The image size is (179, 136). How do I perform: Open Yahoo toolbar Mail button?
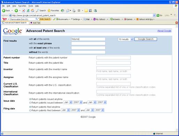87,19
